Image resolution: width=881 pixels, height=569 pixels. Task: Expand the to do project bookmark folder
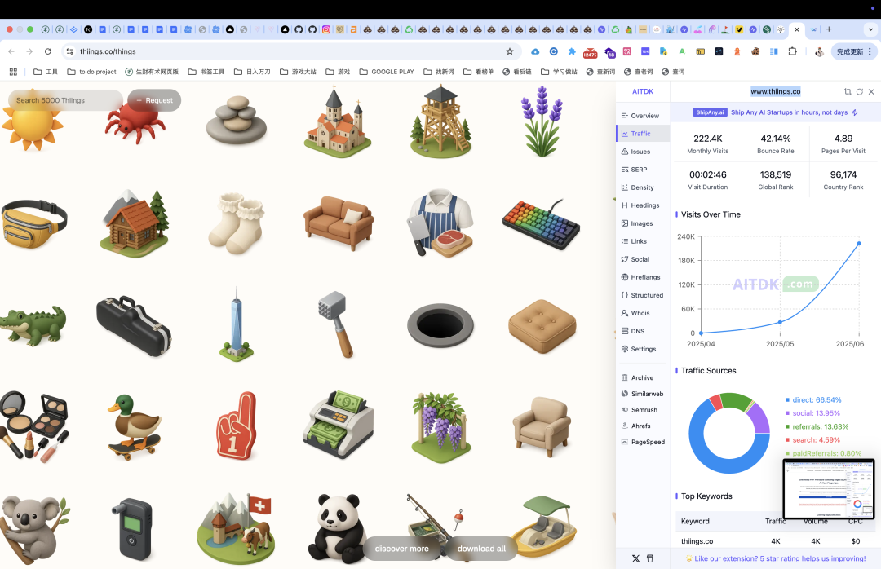click(x=91, y=72)
